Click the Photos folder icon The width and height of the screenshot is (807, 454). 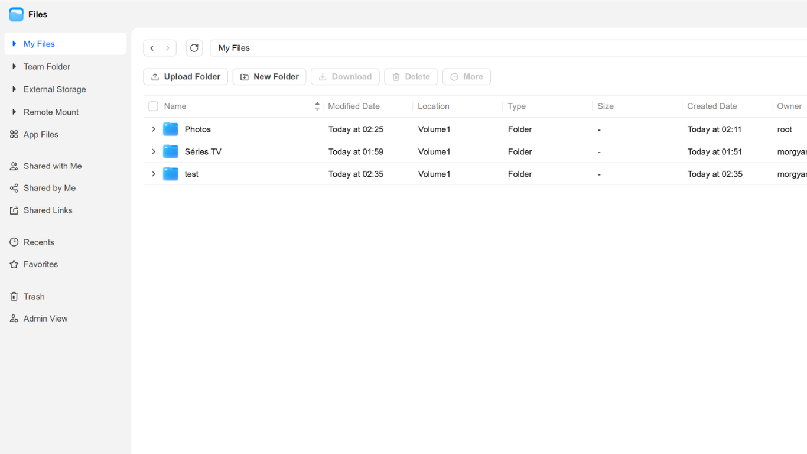click(171, 129)
